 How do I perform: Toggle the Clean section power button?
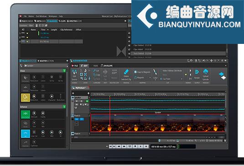64,71
